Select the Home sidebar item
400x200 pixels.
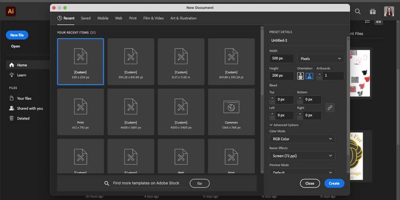point(28,65)
